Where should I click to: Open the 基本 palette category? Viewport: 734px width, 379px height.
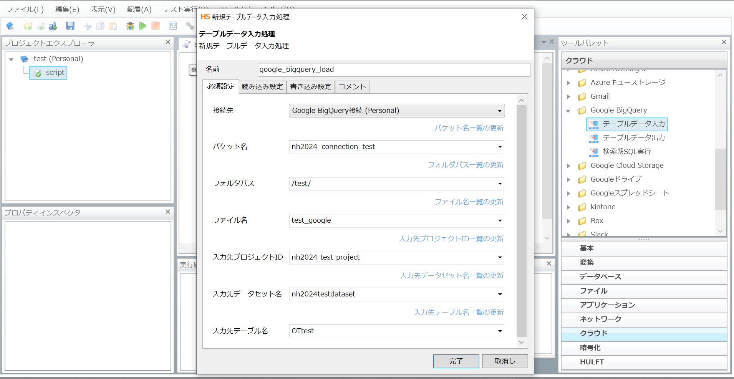[644, 248]
